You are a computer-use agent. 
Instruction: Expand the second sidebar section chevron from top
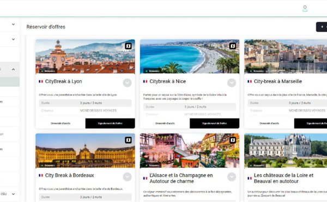pos(13,39)
